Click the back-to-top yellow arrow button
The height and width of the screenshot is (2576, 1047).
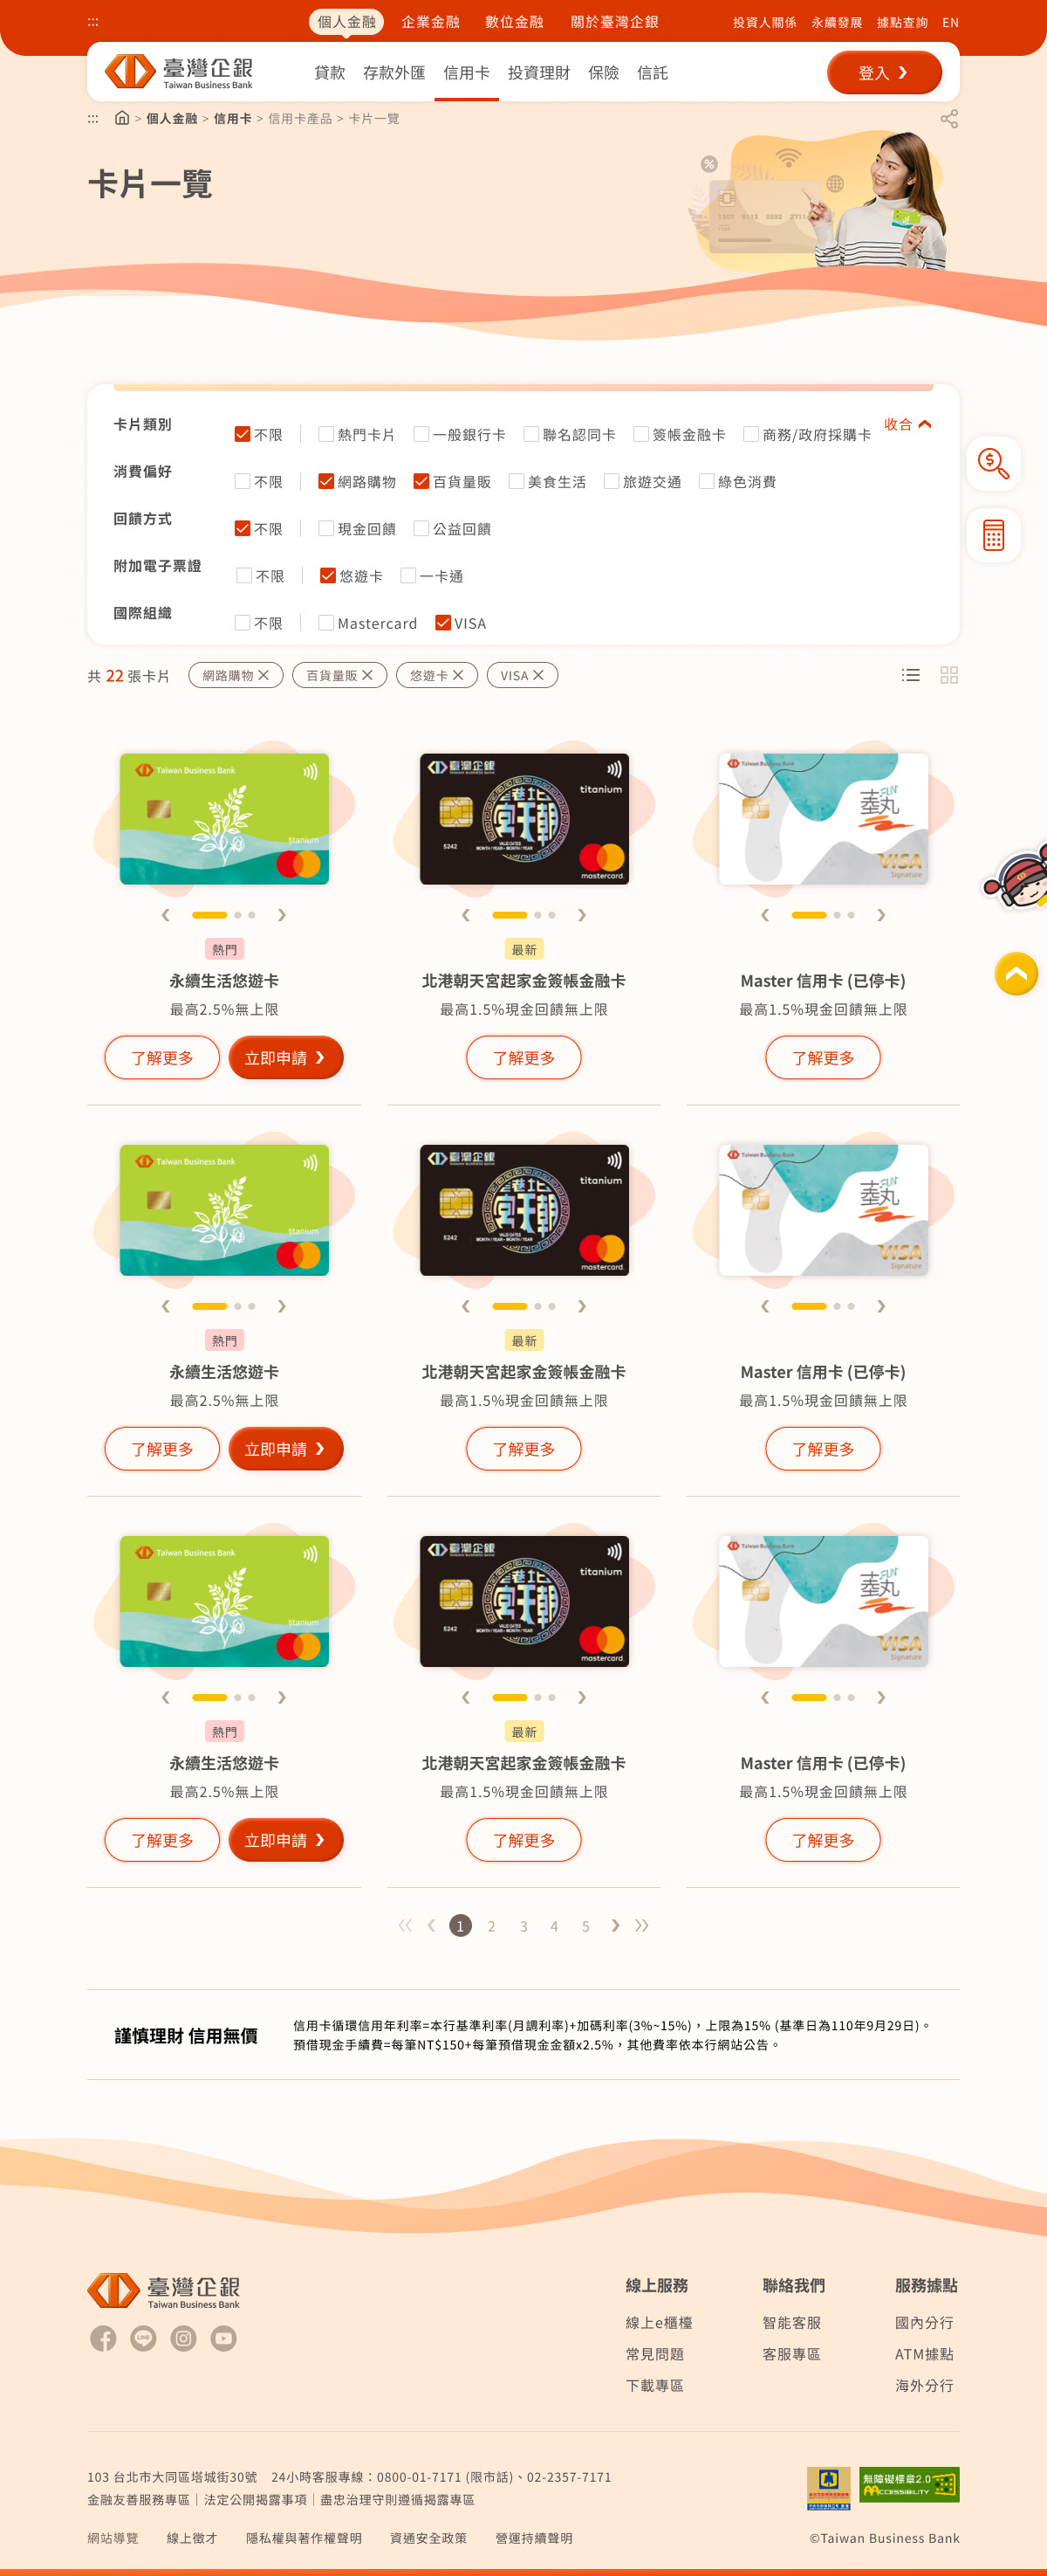point(1016,973)
